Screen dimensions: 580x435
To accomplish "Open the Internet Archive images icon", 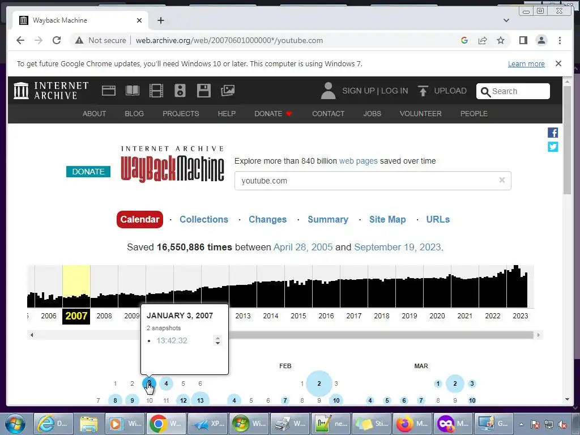I will pos(228,91).
